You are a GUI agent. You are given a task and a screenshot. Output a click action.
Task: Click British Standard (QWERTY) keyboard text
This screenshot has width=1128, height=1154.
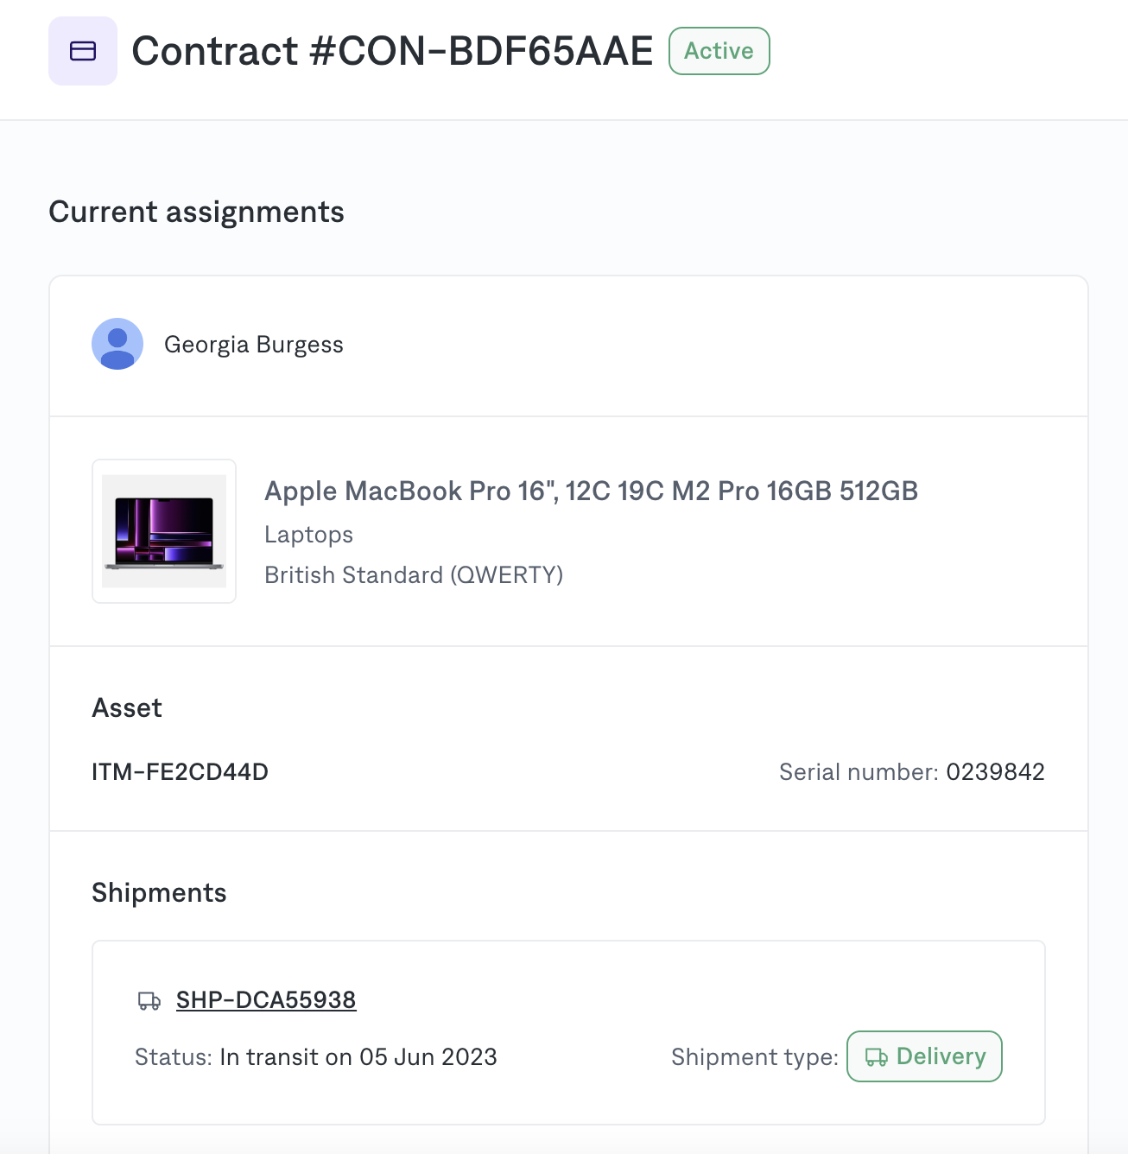[414, 574]
